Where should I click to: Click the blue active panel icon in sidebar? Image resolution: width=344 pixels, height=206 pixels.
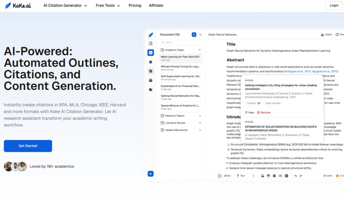point(151,53)
